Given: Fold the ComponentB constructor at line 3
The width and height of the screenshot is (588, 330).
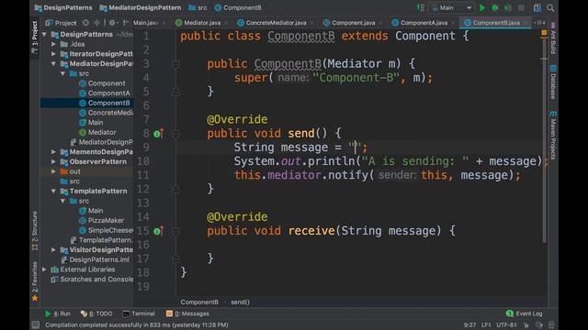Looking at the screenshot, I should (x=175, y=64).
